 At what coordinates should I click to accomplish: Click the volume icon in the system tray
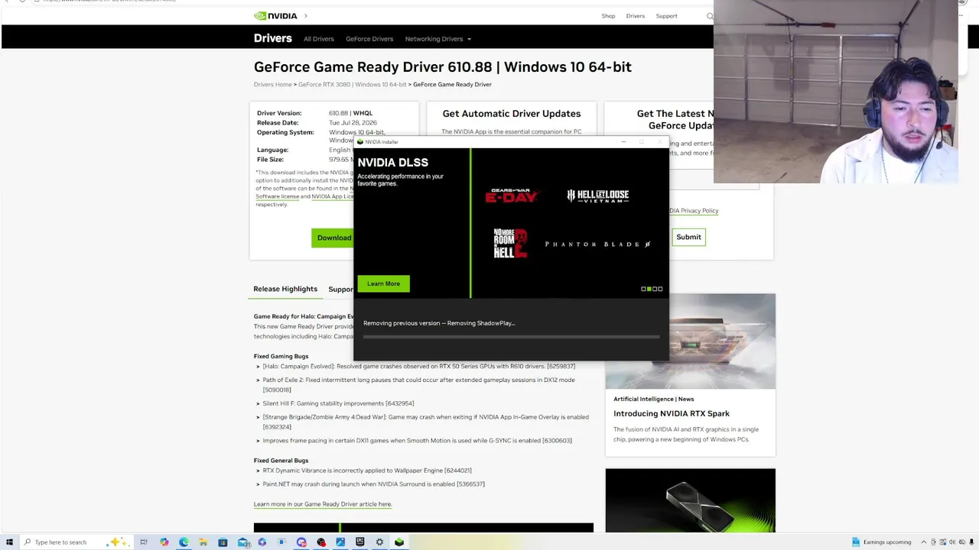tap(952, 542)
